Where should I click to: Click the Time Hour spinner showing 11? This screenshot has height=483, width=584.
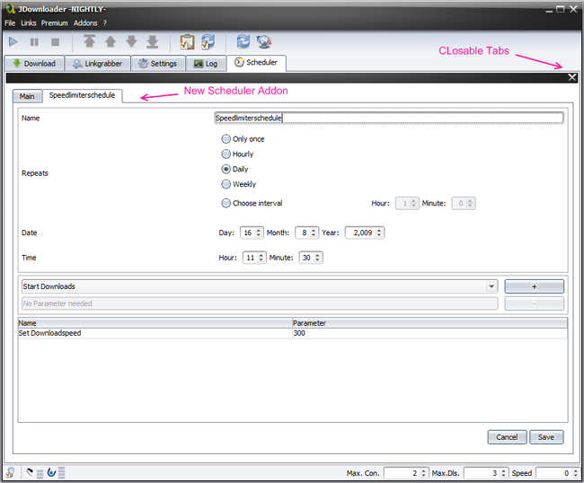(254, 258)
